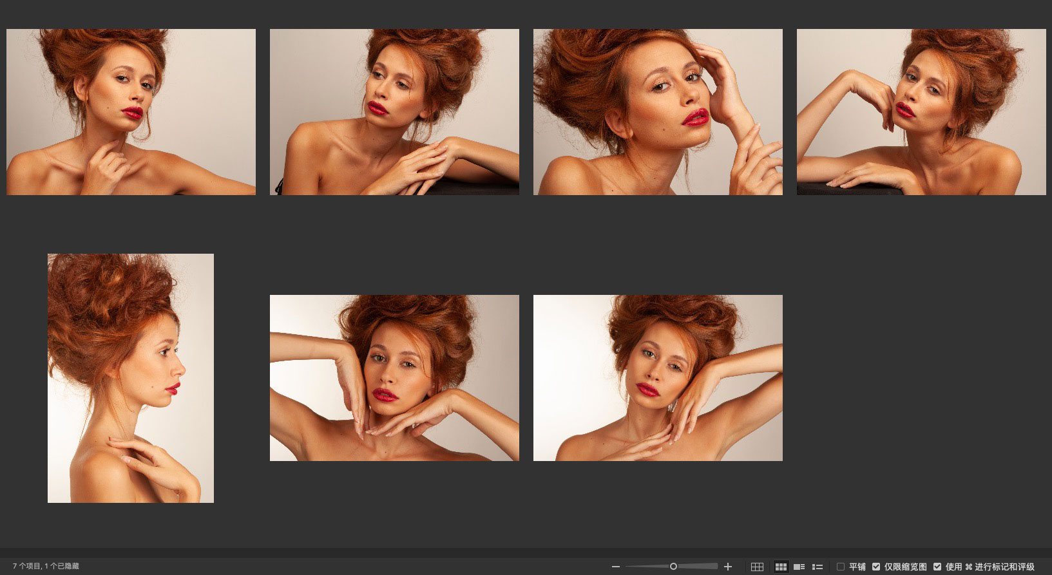Click the plus icon to enlarge thumbnails
The width and height of the screenshot is (1052, 575).
[x=728, y=567]
